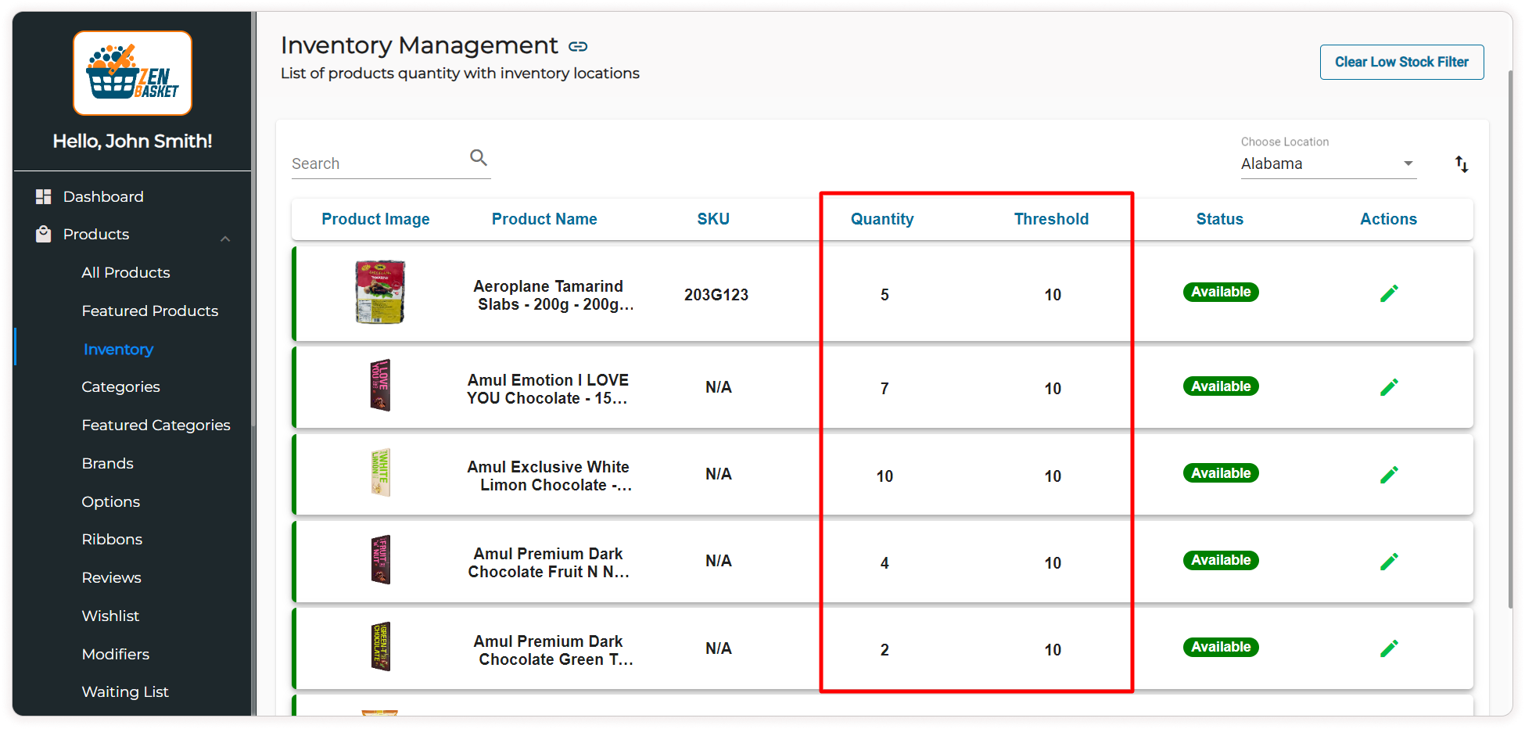Edit Aeroplane Tamarind Slabs inventory with pencil
The image size is (1525, 729).
(1389, 293)
